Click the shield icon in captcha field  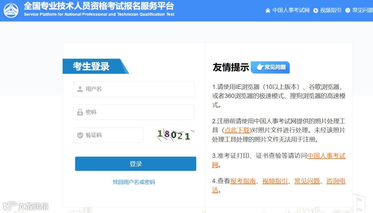[x=80, y=135]
